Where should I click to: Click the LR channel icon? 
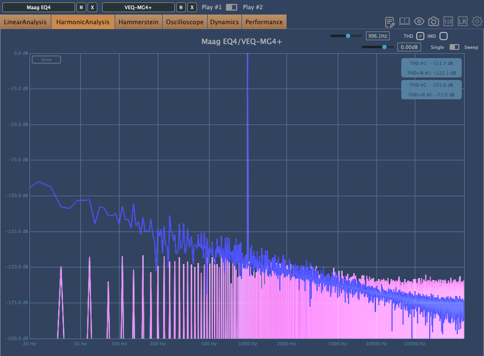(463, 22)
